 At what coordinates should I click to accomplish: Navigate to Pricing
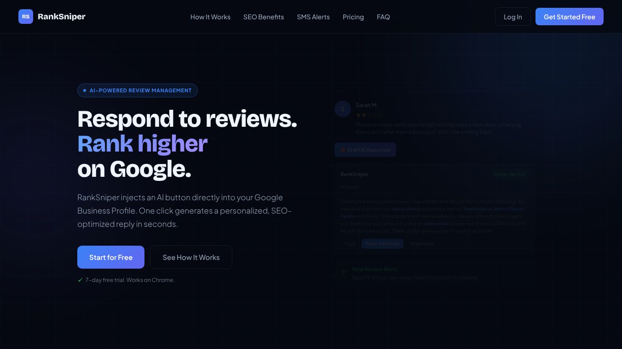[353, 17]
